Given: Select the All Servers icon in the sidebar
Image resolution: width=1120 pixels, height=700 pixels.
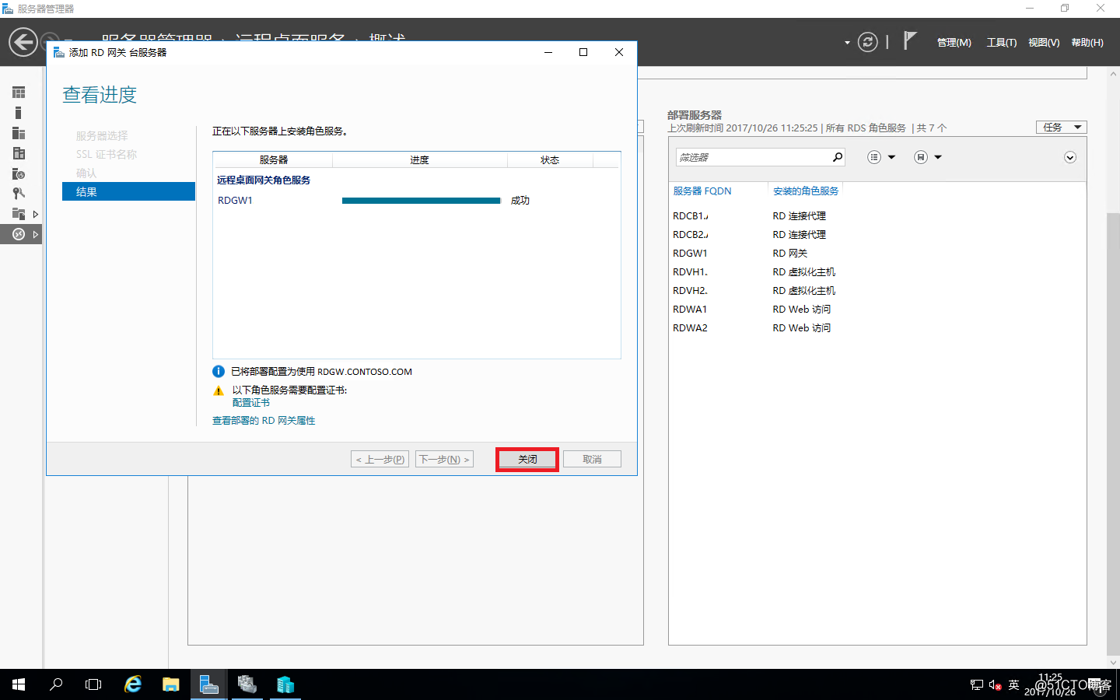Looking at the screenshot, I should [x=19, y=133].
